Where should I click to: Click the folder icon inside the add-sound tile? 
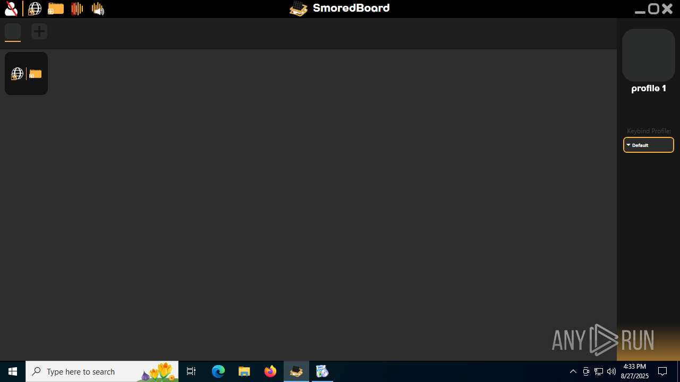pos(36,74)
